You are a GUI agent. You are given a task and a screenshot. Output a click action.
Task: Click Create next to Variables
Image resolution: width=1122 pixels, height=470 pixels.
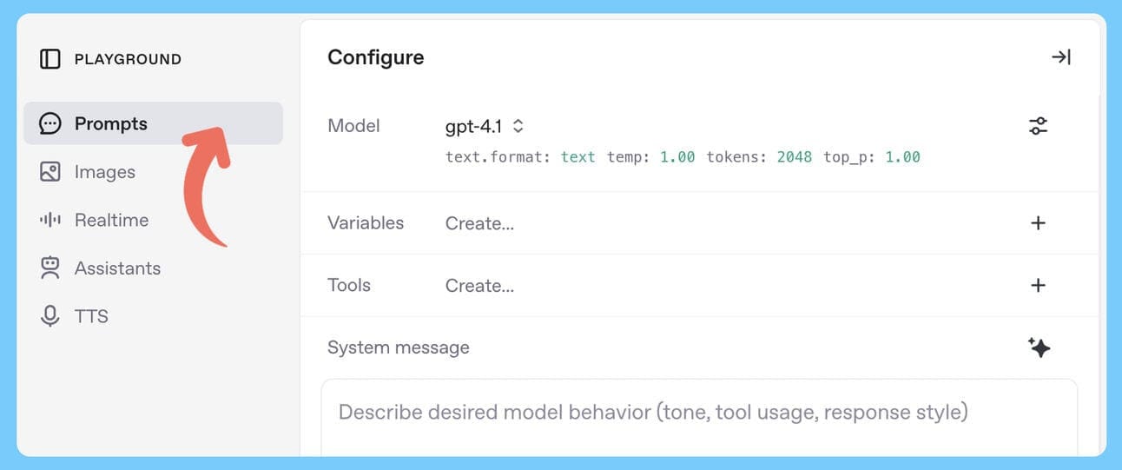point(479,223)
